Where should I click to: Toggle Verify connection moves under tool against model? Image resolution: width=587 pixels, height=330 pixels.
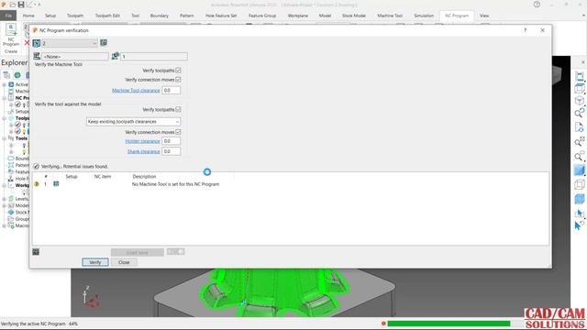click(178, 132)
